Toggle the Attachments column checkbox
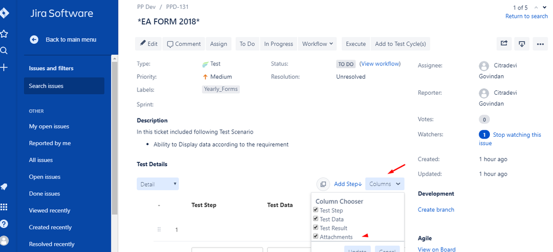The height and width of the screenshot is (252, 553). [316, 236]
